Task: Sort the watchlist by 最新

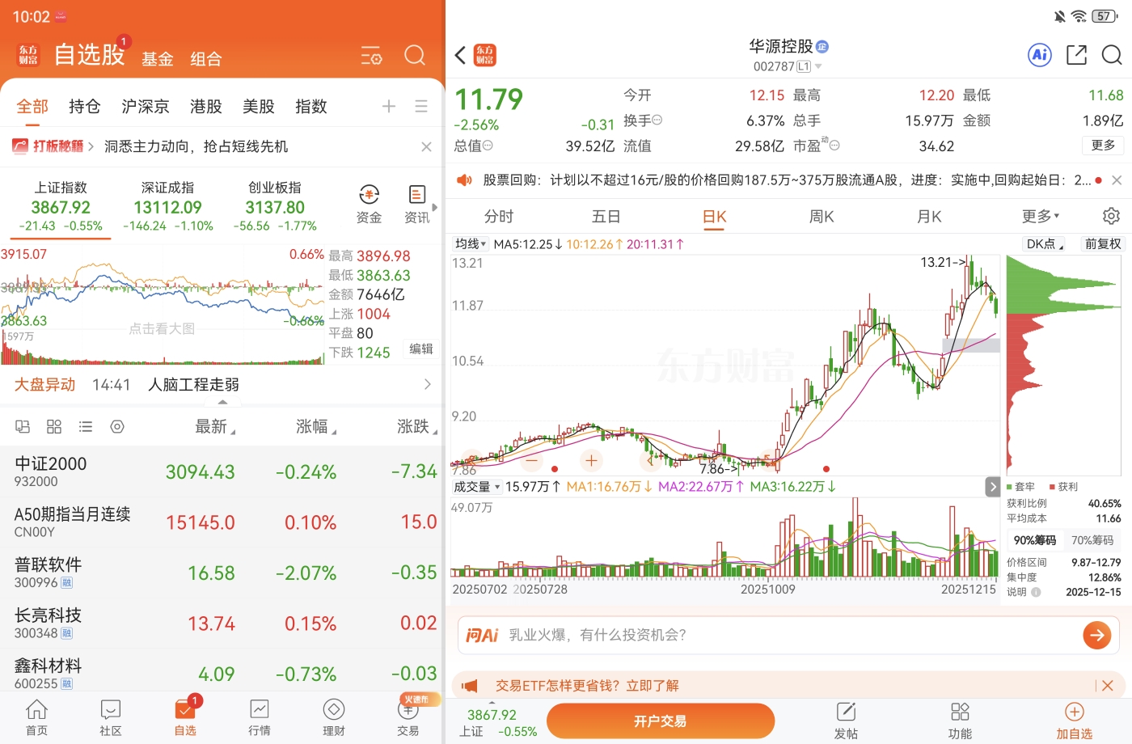Action: point(215,427)
